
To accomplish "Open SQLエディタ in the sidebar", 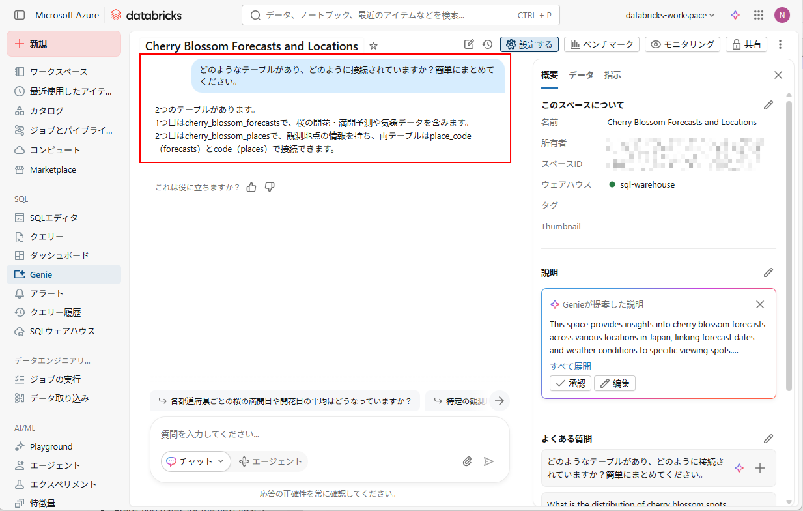I will [x=54, y=218].
